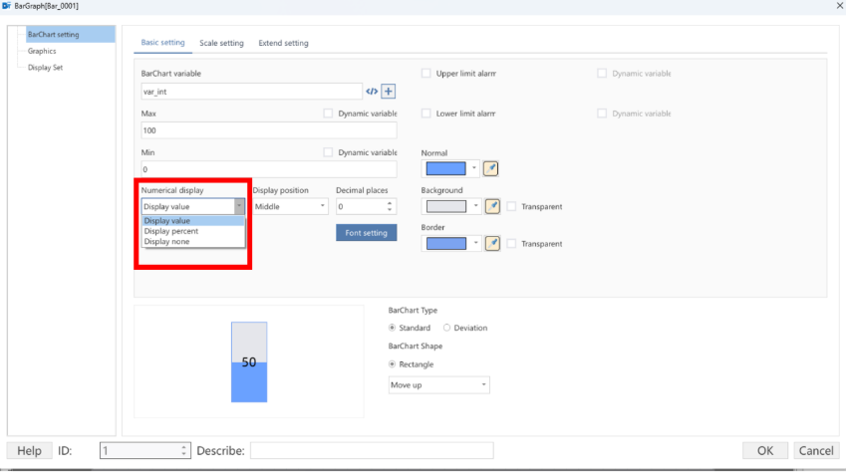Check Dynamic variable next to Min
This screenshot has width=846, height=472.
pyautogui.click(x=328, y=152)
